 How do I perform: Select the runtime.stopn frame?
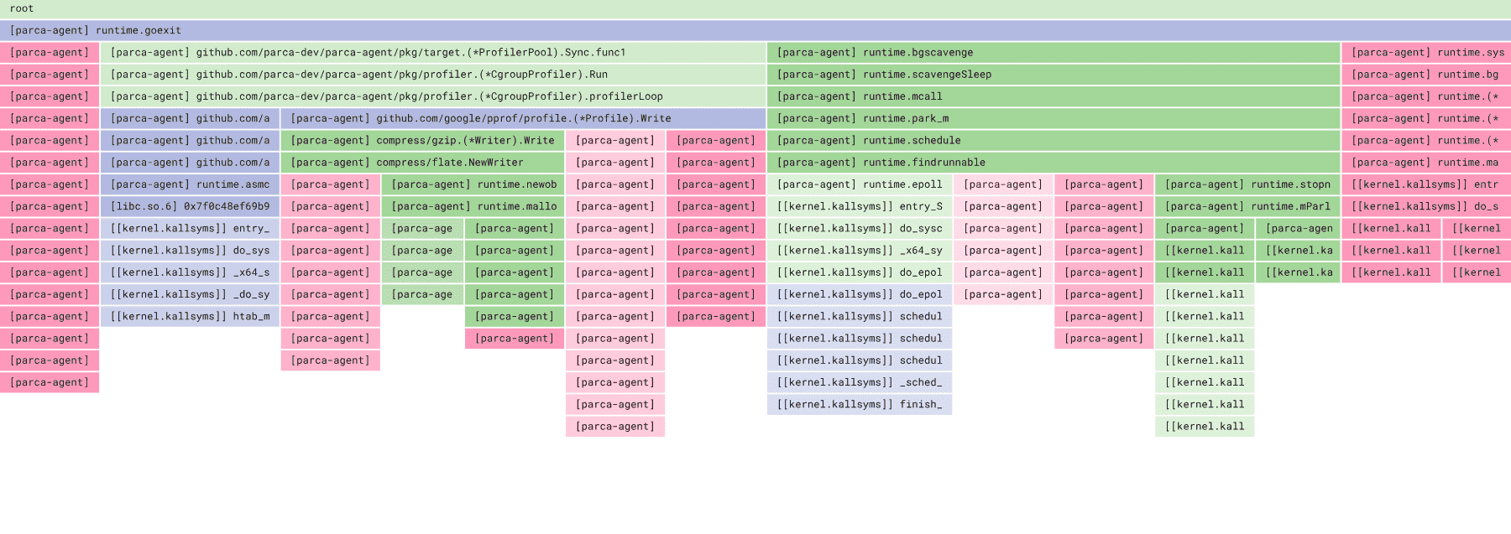tap(1247, 184)
